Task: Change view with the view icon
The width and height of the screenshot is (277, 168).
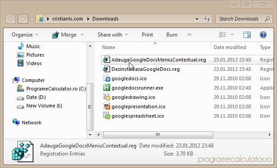Action: pos(223,35)
